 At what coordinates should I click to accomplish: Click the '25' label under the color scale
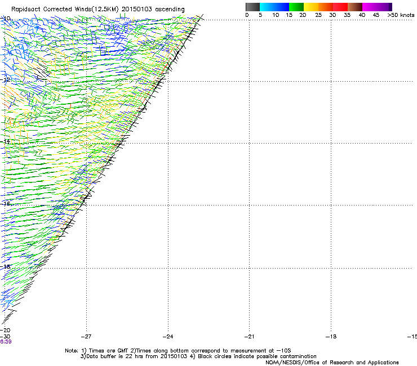click(x=318, y=15)
